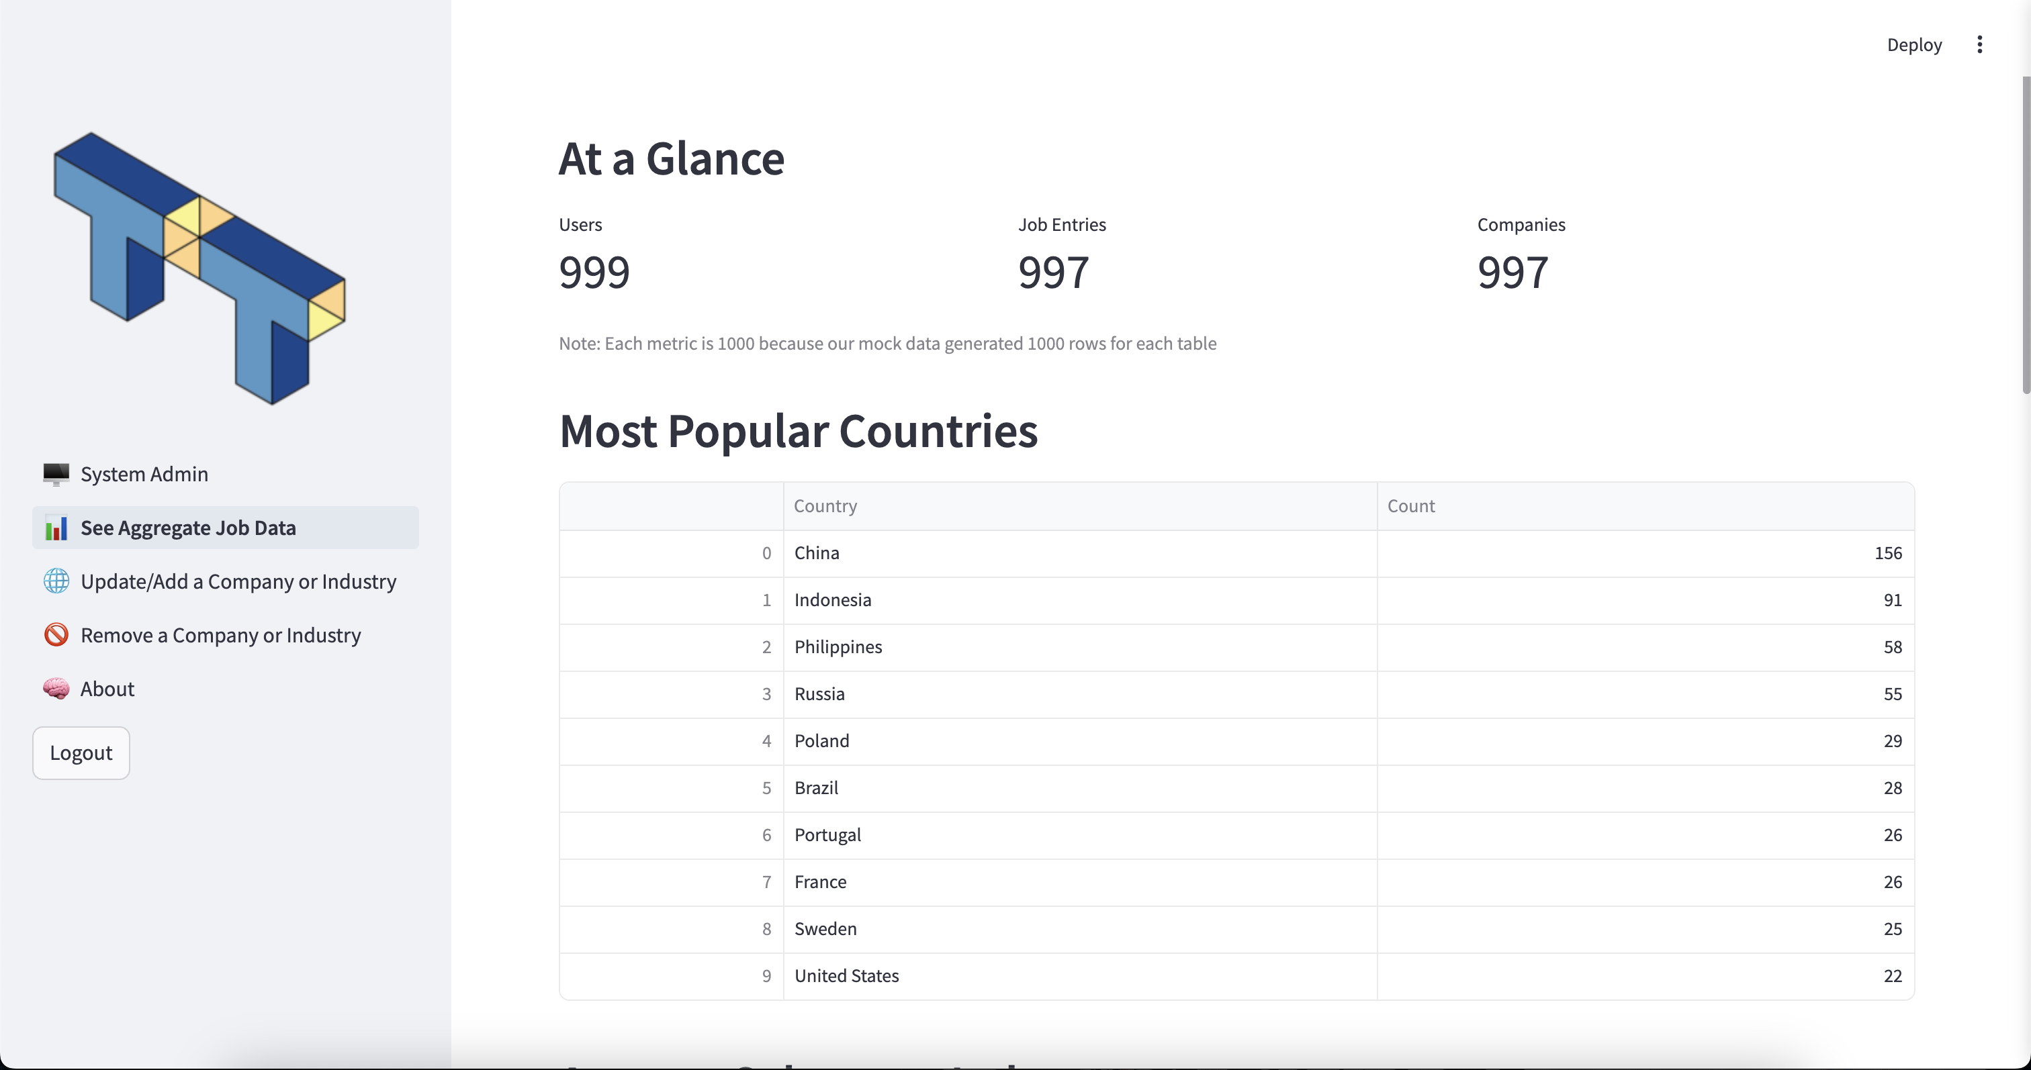
Task: Select the Sweden cell
Action: (x=1080, y=929)
